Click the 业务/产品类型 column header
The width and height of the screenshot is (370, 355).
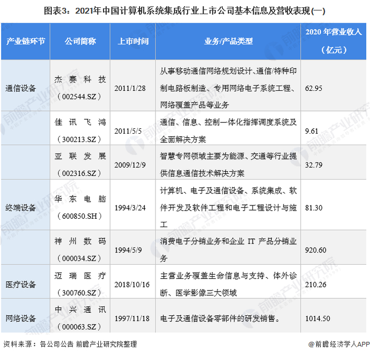coord(228,41)
